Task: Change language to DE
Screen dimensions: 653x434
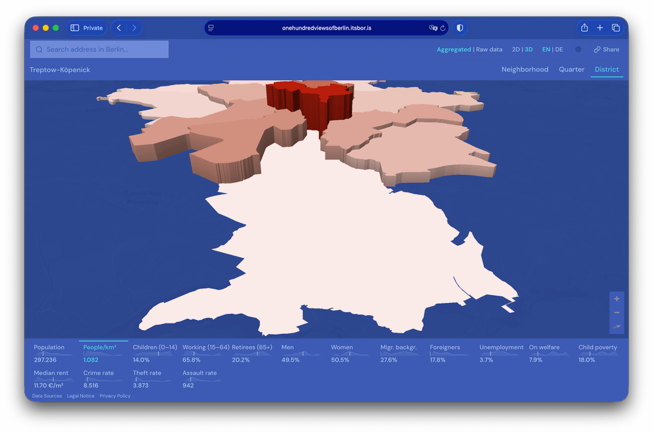Action: [x=559, y=49]
